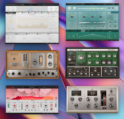Click the Preamp VU meter on Tape Mello-Fi
124x119 pixels.
tap(76, 93)
